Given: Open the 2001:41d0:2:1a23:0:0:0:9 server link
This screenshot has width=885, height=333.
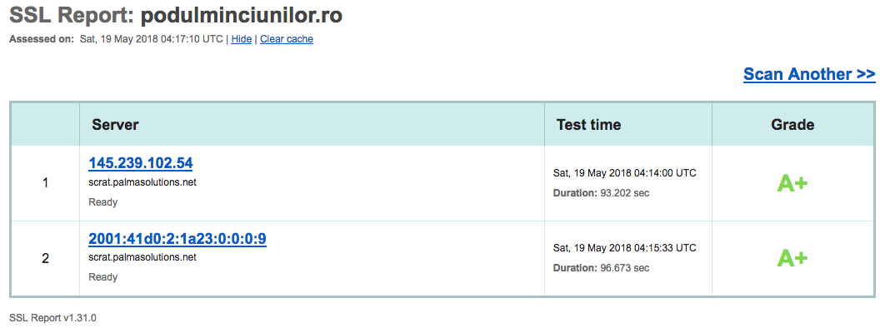Looking at the screenshot, I should coord(177,240).
